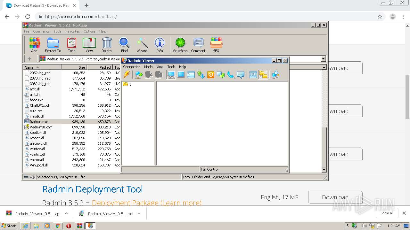Viewport: 410px width, 230px height.
Task: Click the volume speaker tray icon
Action: click(x=364, y=226)
